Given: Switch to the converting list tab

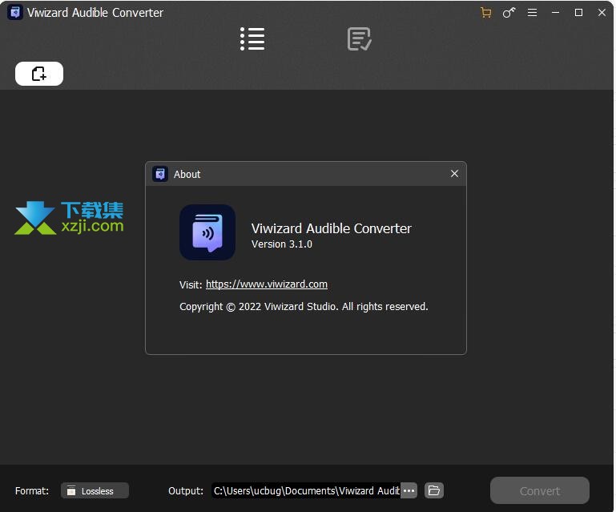Looking at the screenshot, I should [252, 39].
